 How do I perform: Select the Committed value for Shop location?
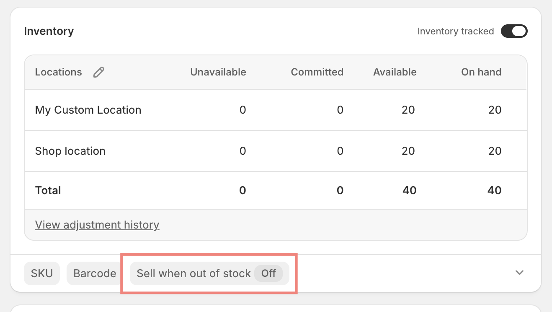pyautogui.click(x=340, y=151)
